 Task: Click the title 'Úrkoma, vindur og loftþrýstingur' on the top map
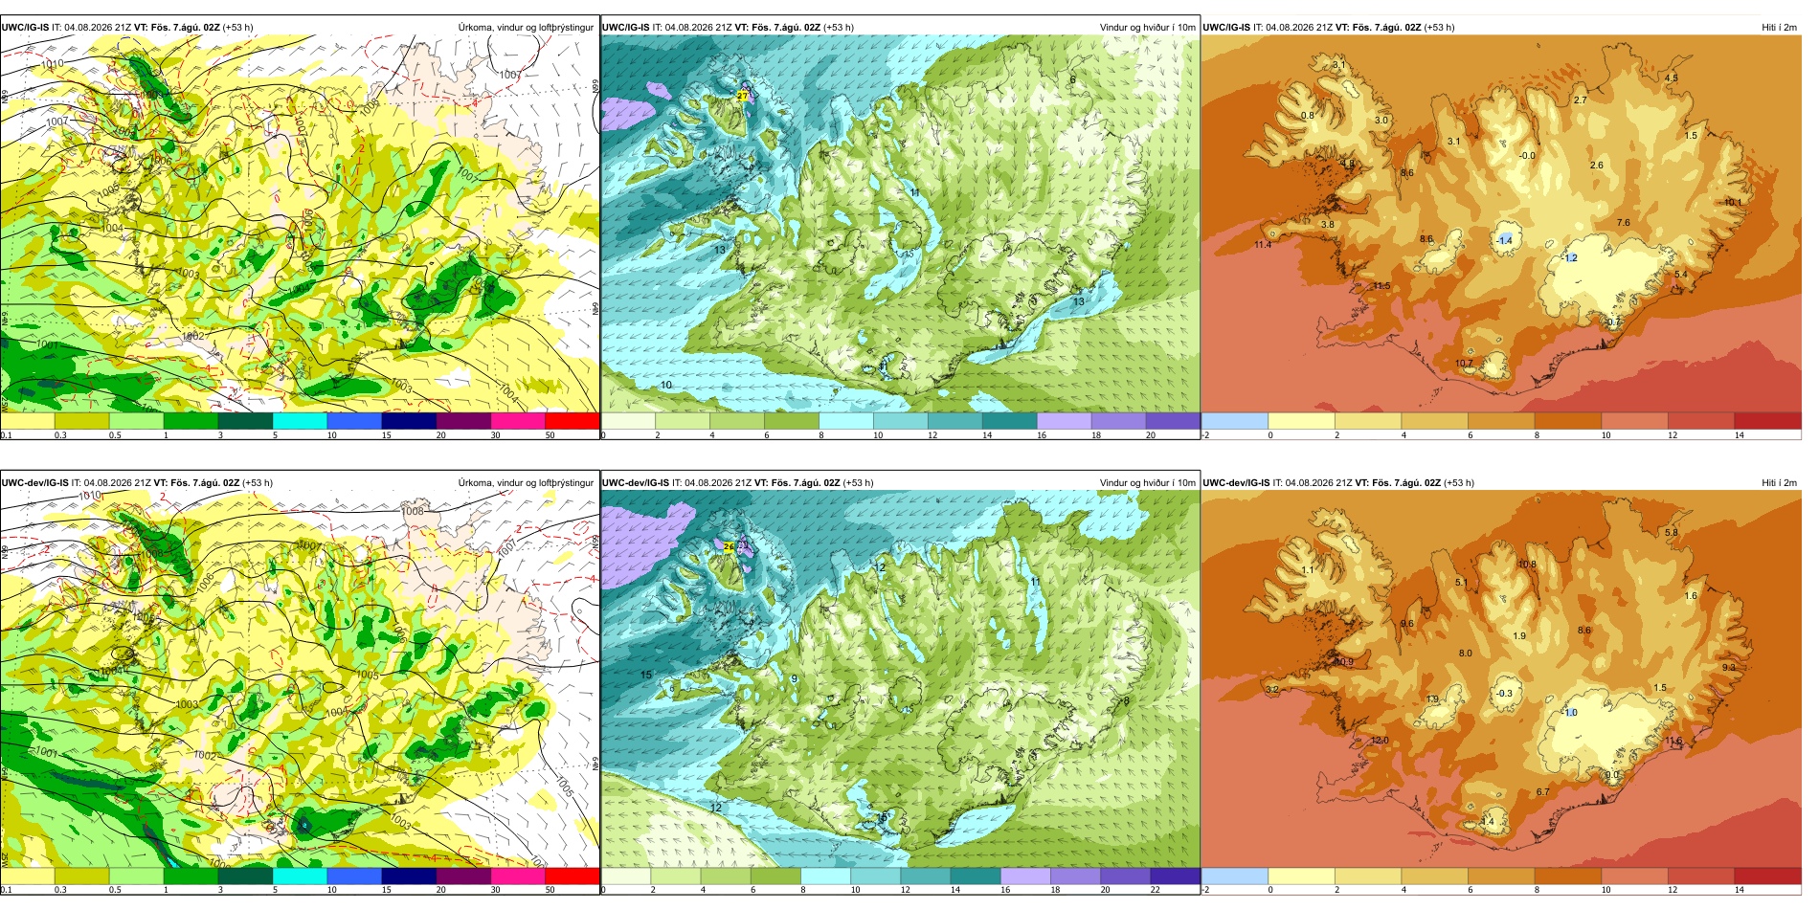(x=526, y=27)
